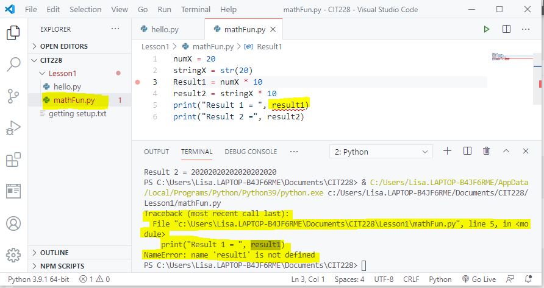Click Ln 3, Col 1 in status bar

pyautogui.click(x=308, y=279)
